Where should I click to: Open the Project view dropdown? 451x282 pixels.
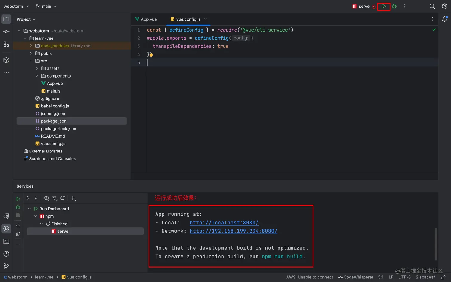(26, 19)
